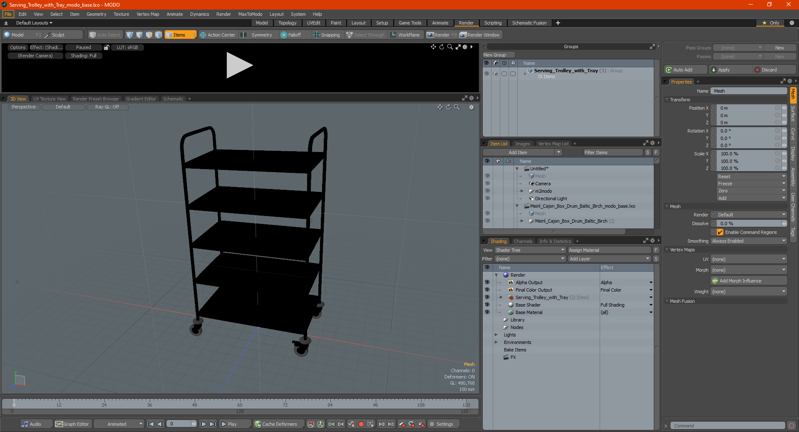
Task: Toggle visibility of Base Shader layer
Action: (487, 305)
